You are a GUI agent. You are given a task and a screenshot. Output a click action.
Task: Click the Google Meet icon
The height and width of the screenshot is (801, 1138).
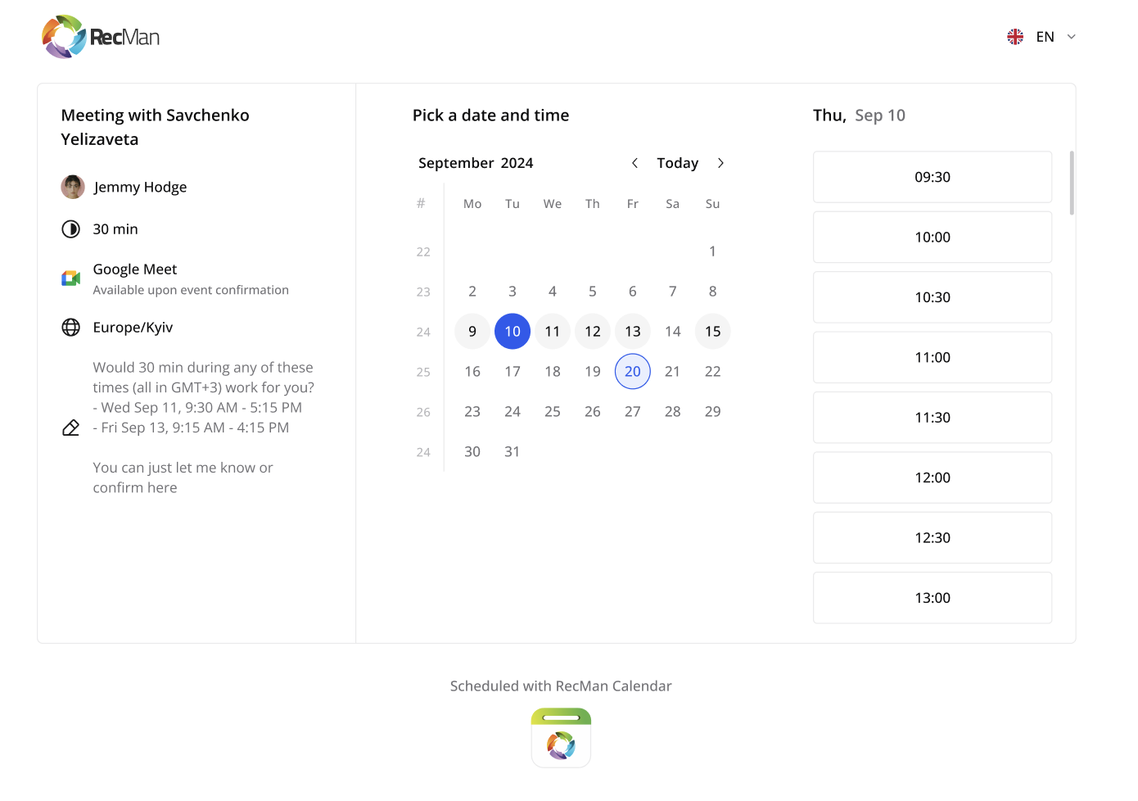click(x=71, y=278)
